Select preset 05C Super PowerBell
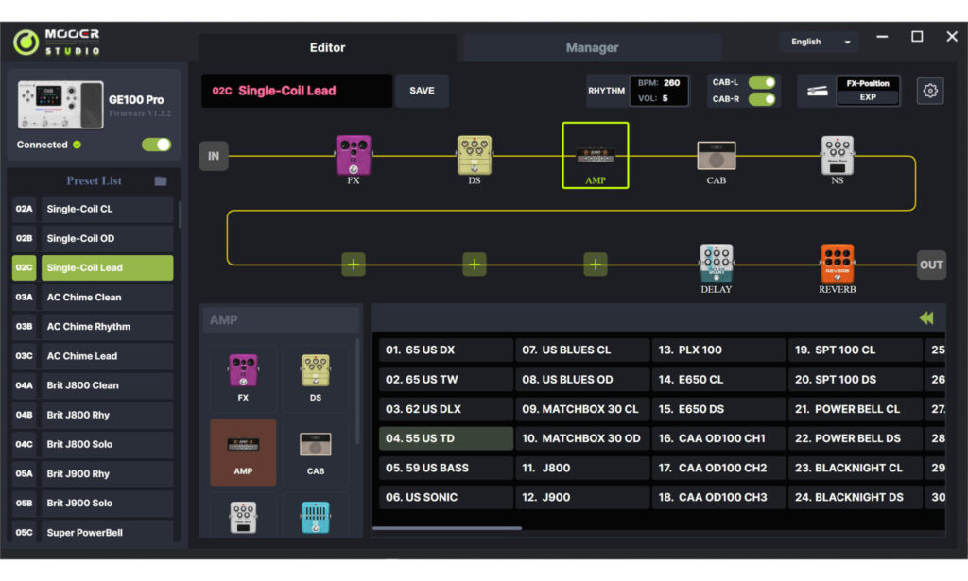 click(x=93, y=532)
